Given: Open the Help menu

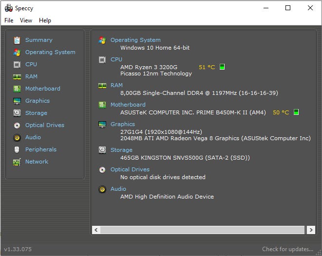Looking at the screenshot, I should (x=45, y=20).
